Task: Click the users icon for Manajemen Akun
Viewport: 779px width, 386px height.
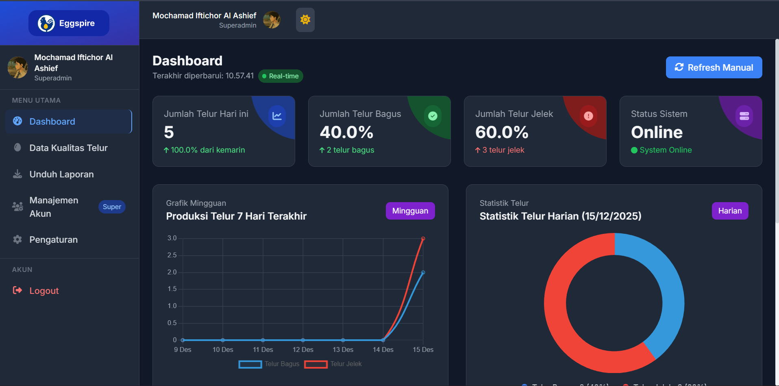Action: coord(17,207)
